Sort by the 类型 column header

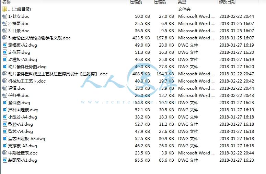click(182, 2)
